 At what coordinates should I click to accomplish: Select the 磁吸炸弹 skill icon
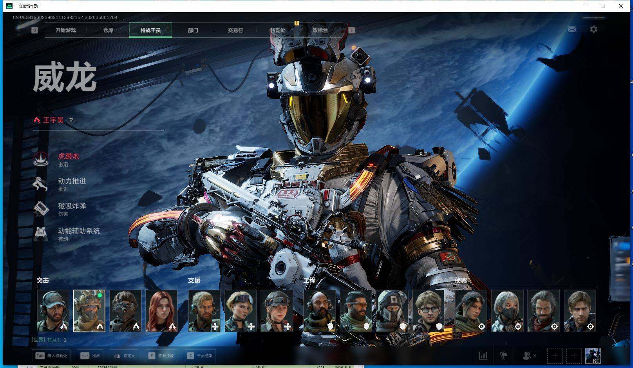click(41, 208)
